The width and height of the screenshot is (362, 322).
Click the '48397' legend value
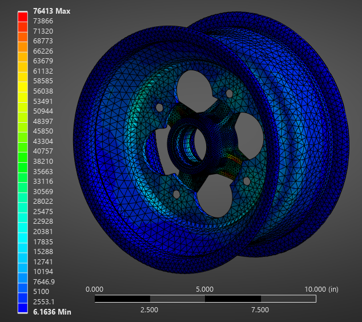[43, 121]
